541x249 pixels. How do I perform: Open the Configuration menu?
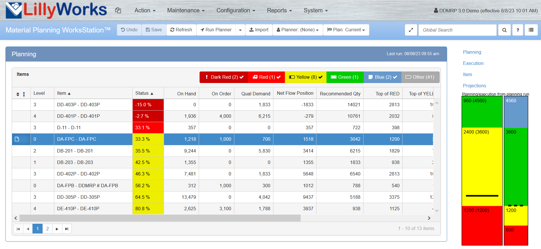click(x=236, y=10)
